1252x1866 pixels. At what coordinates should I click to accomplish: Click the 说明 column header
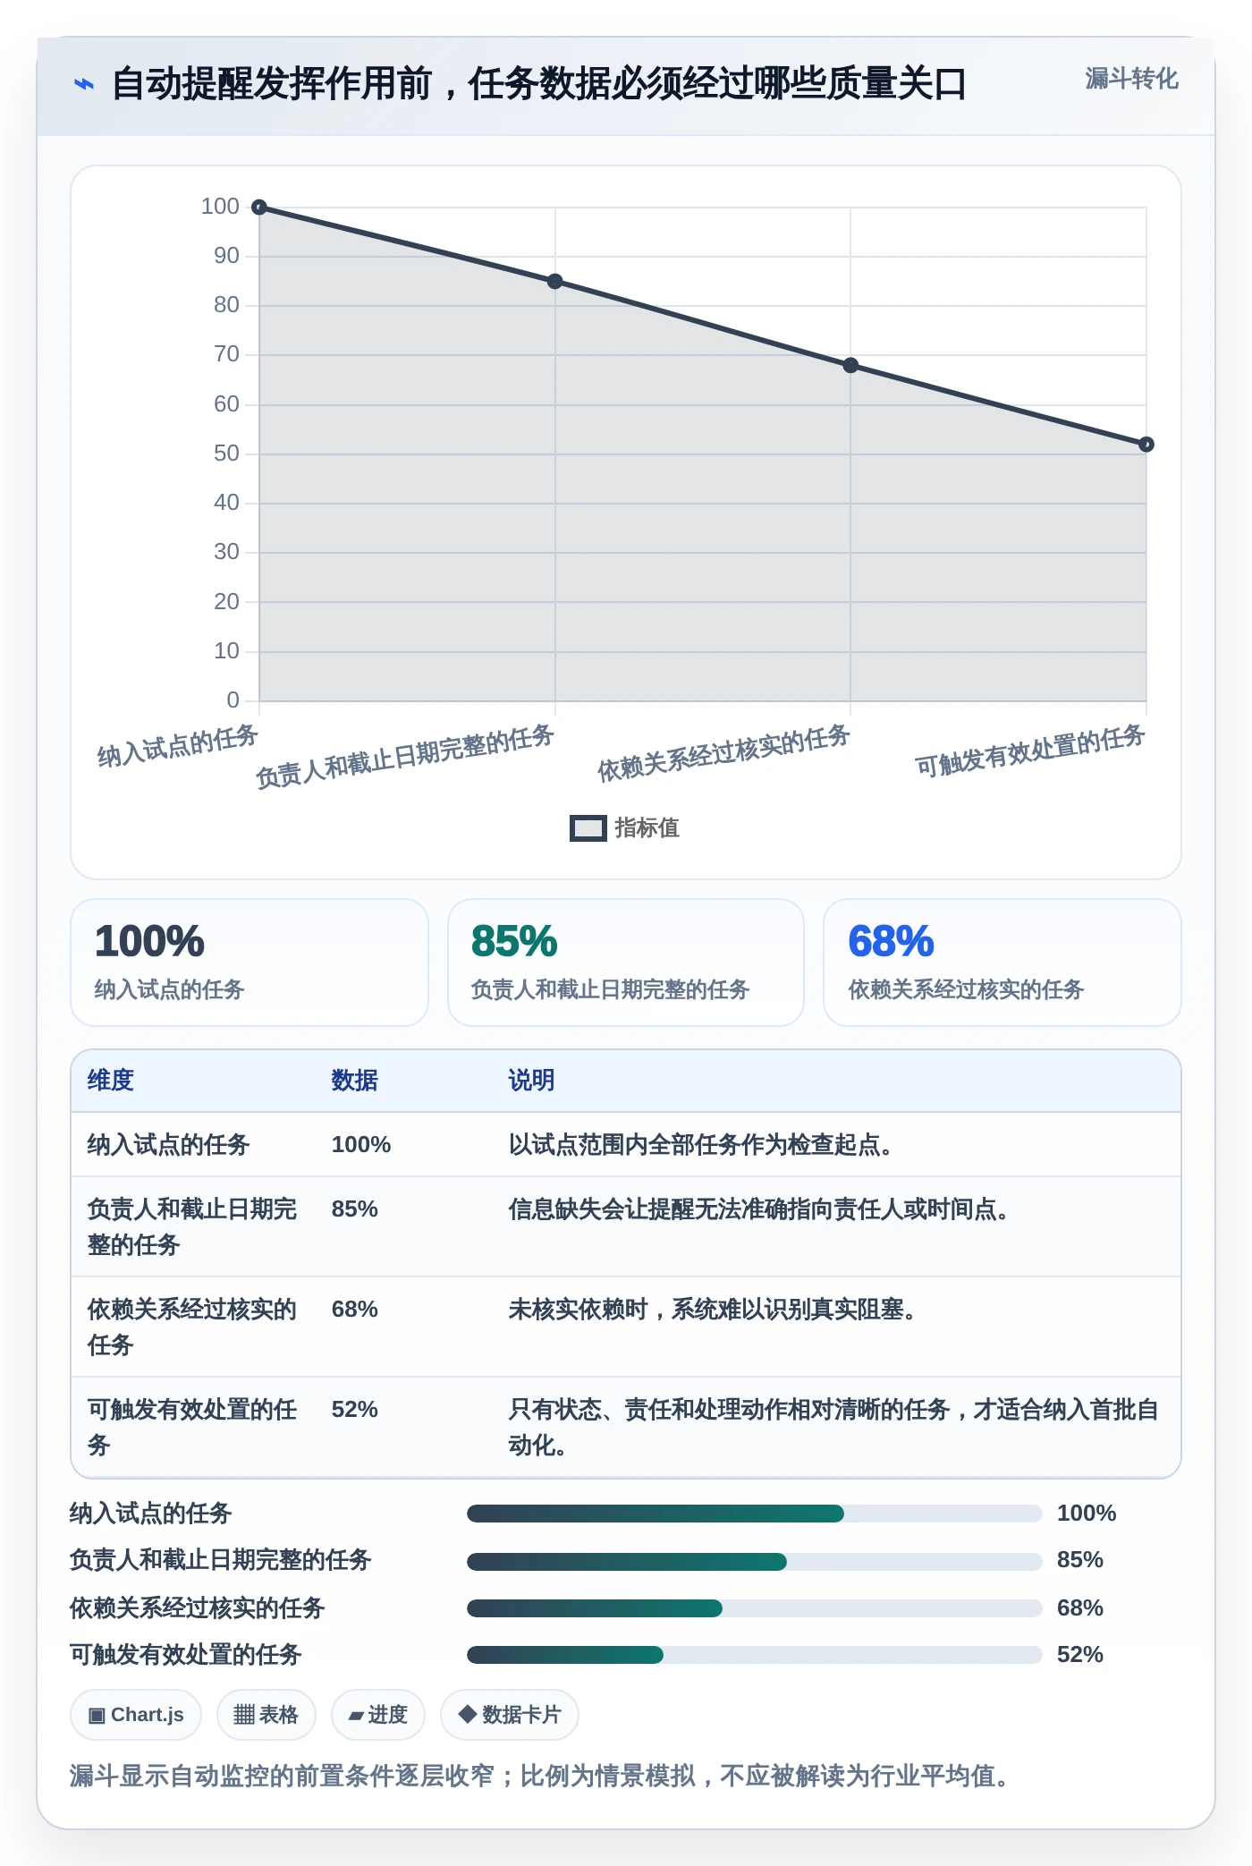coord(532,1081)
